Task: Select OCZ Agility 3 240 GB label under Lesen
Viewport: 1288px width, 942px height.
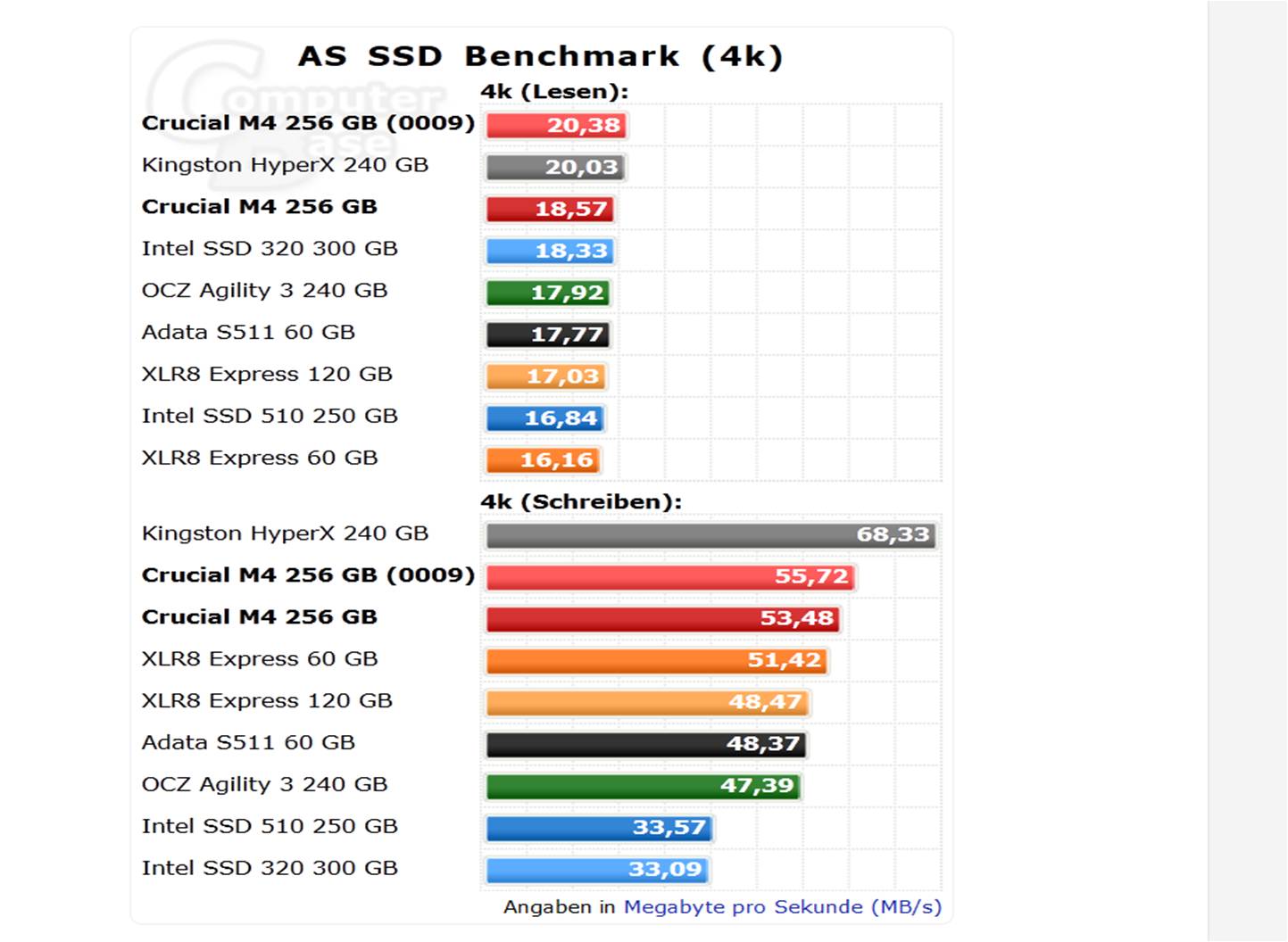Action: [264, 292]
